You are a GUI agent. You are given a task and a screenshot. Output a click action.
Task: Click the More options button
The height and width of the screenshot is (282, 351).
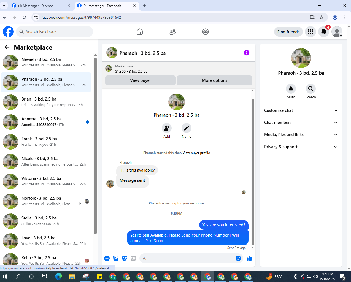[x=215, y=80]
